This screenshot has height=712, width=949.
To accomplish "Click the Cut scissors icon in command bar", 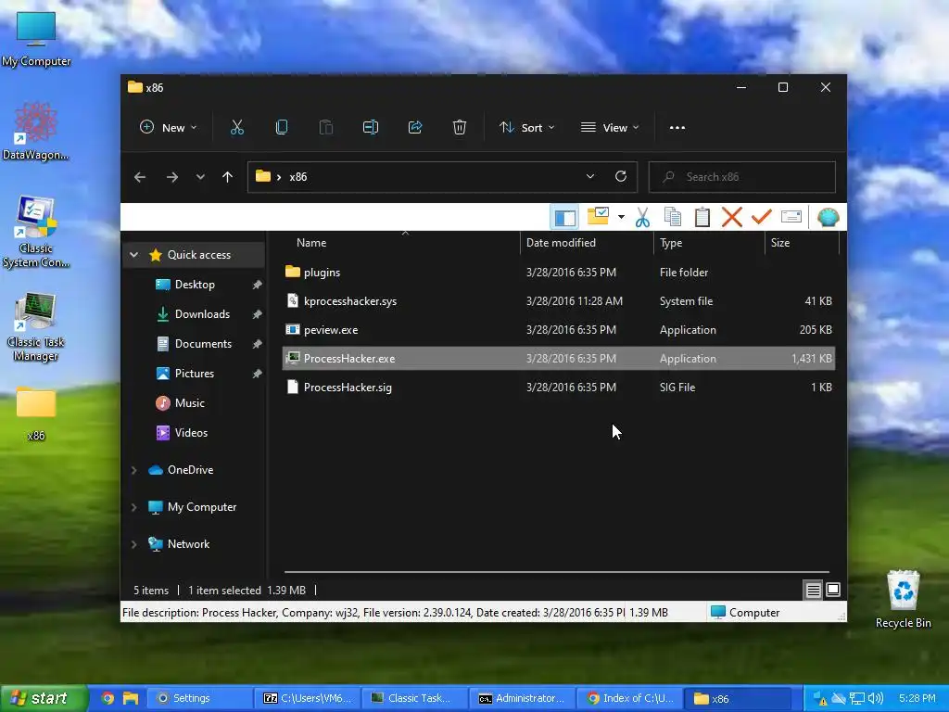I will [x=236, y=128].
